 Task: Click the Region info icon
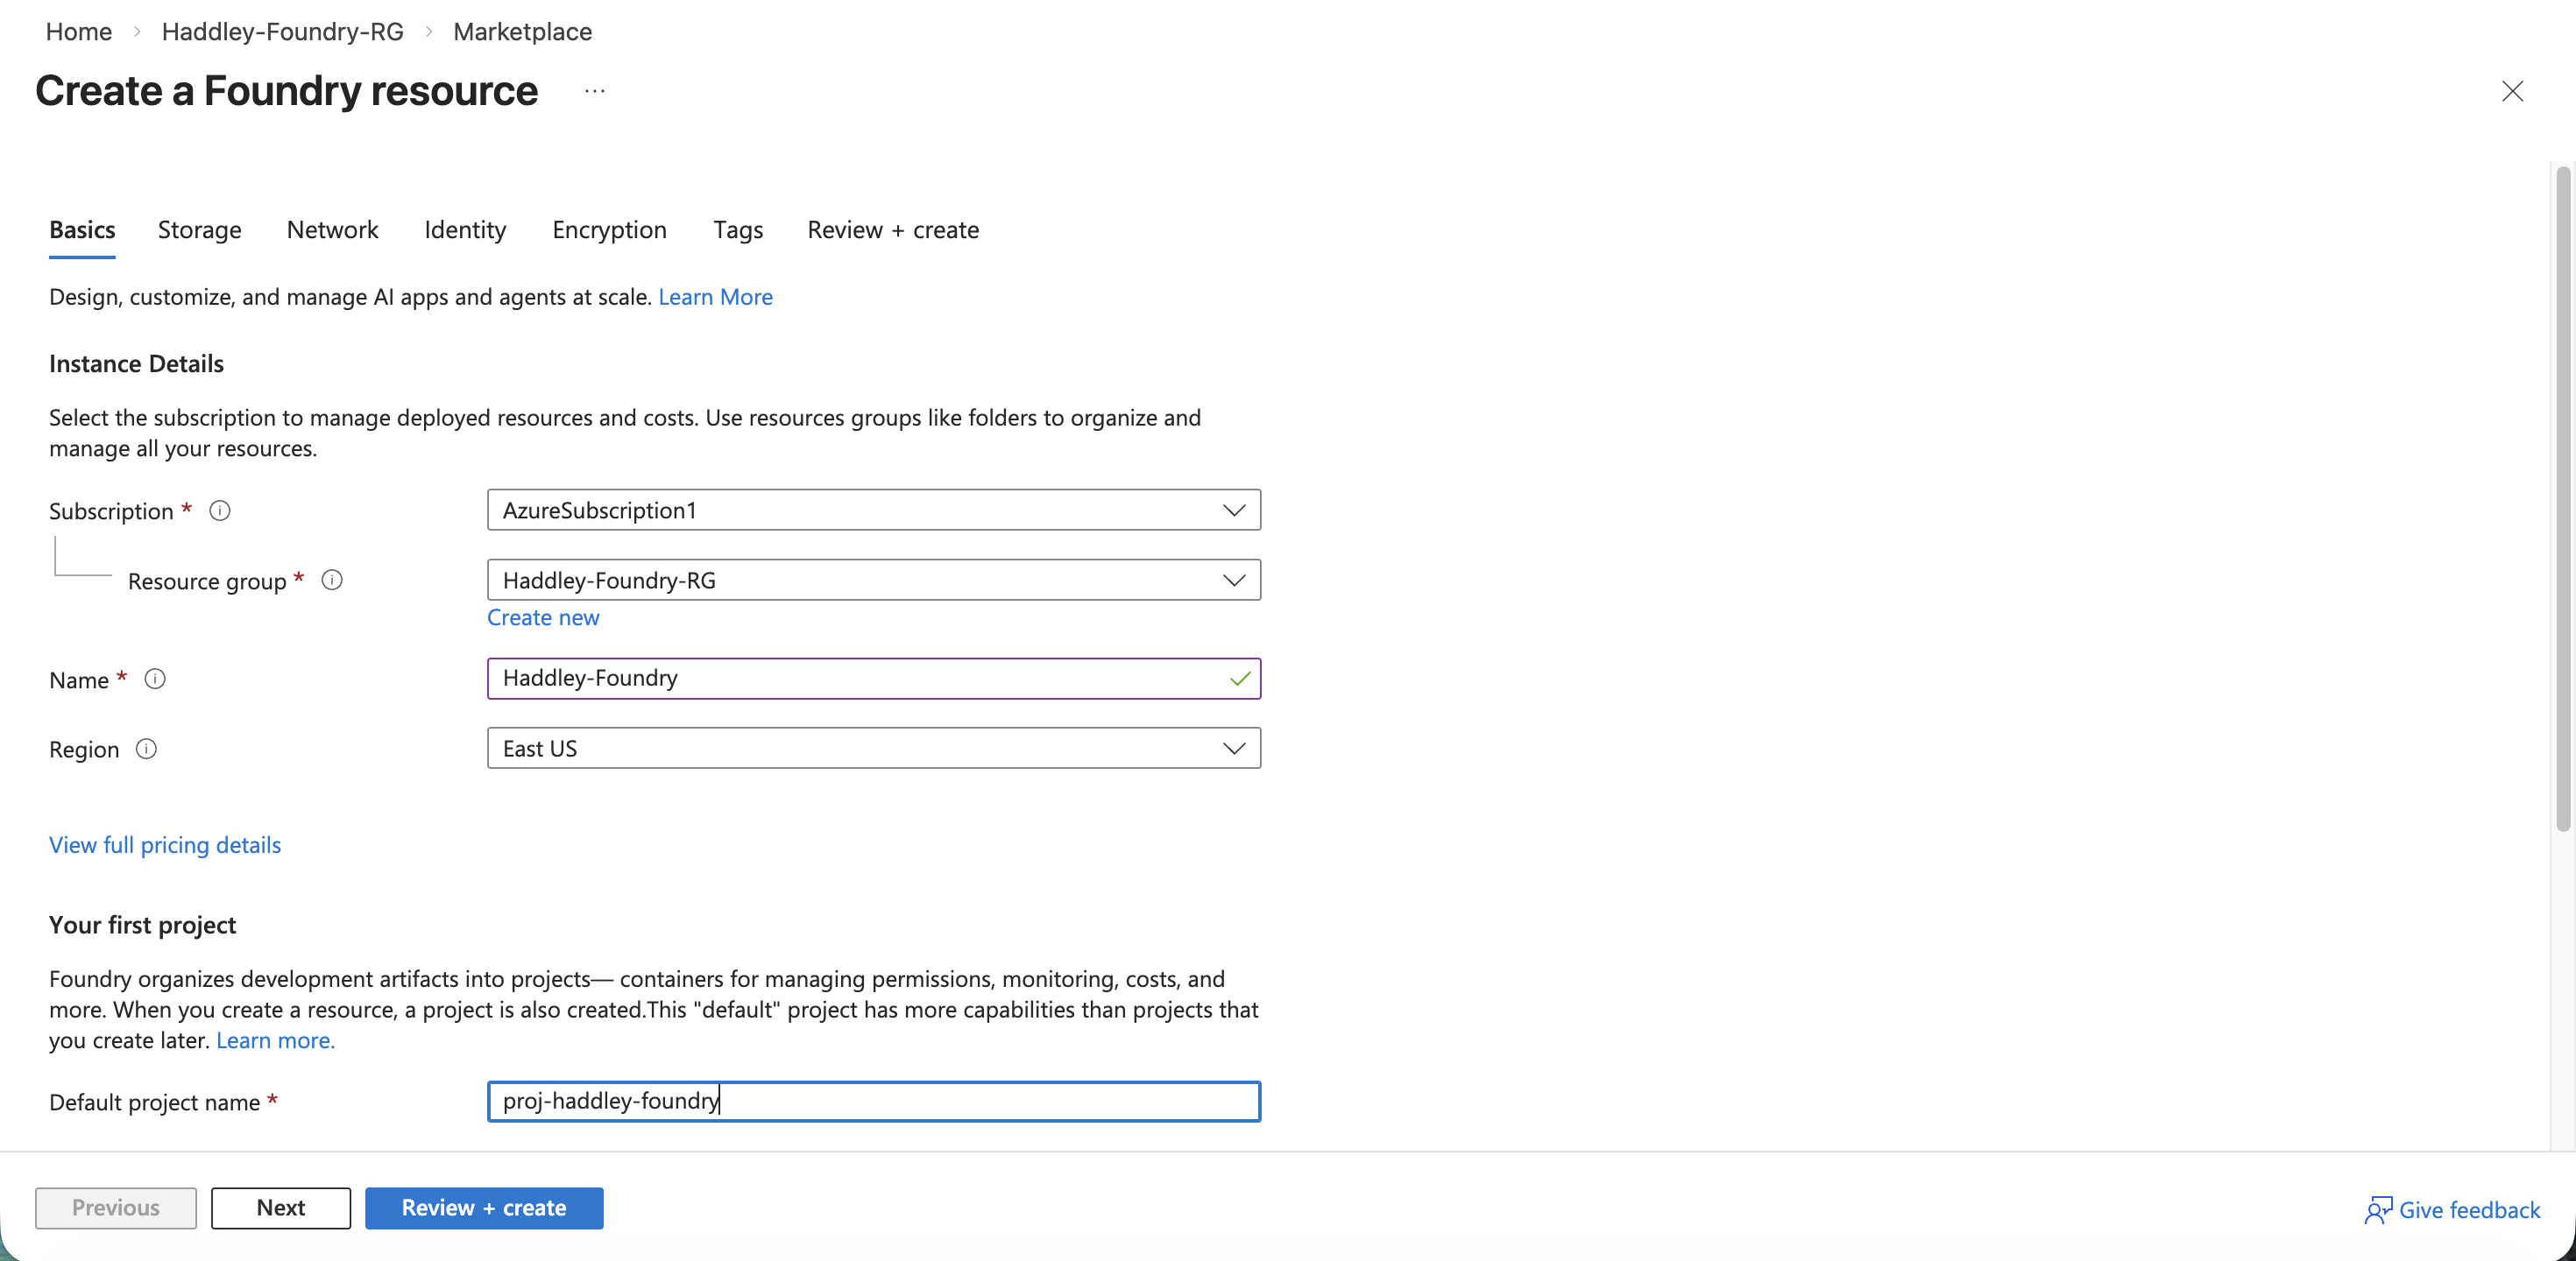(x=146, y=749)
